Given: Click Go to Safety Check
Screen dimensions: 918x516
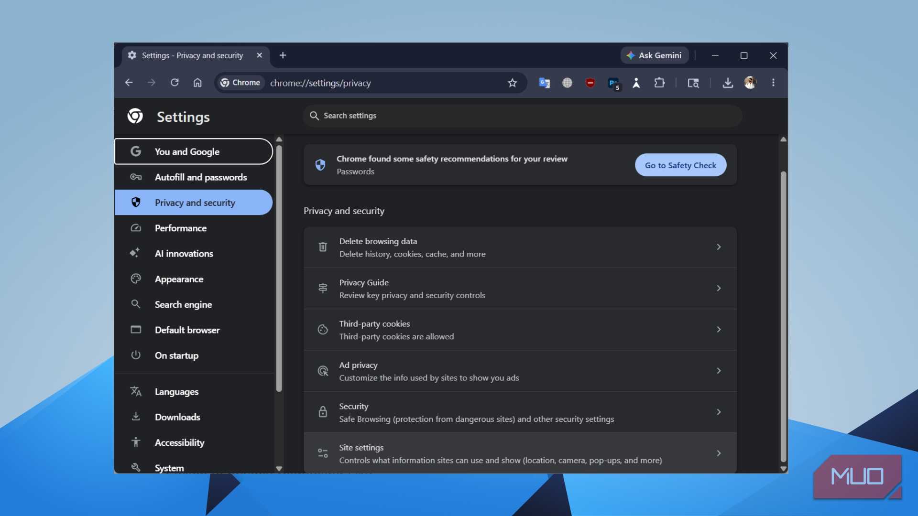Looking at the screenshot, I should (680, 165).
